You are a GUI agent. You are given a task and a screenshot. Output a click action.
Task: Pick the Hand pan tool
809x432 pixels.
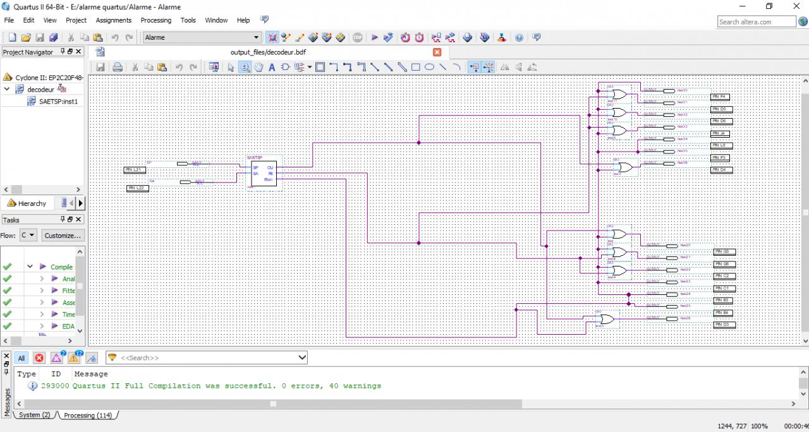click(259, 67)
